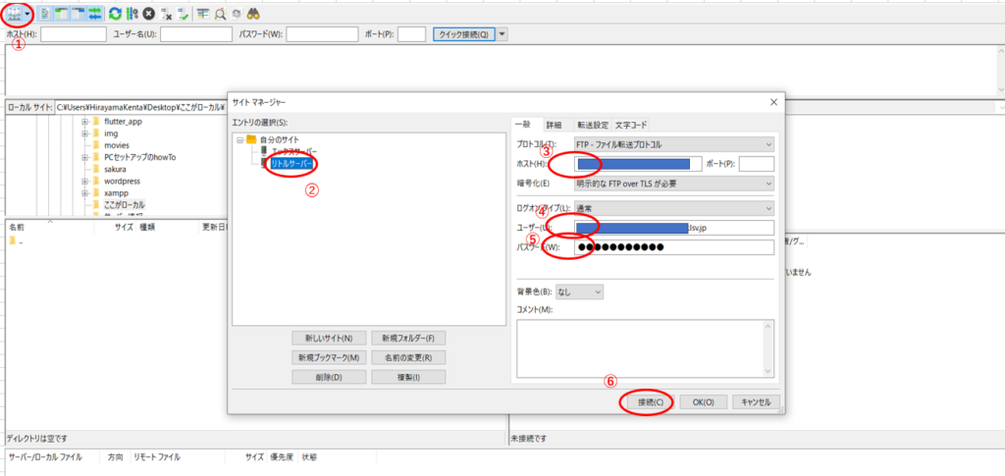The height and width of the screenshot is (476, 1005).
Task: Select the movies folder in local tree
Action: 117,145
